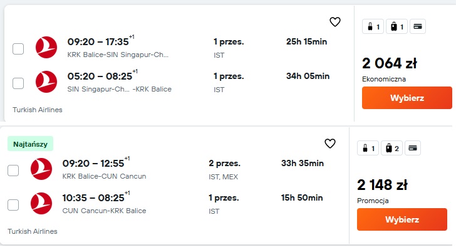Click payment card icon in Cancun offer
The height and width of the screenshot is (247, 456).
(x=413, y=149)
